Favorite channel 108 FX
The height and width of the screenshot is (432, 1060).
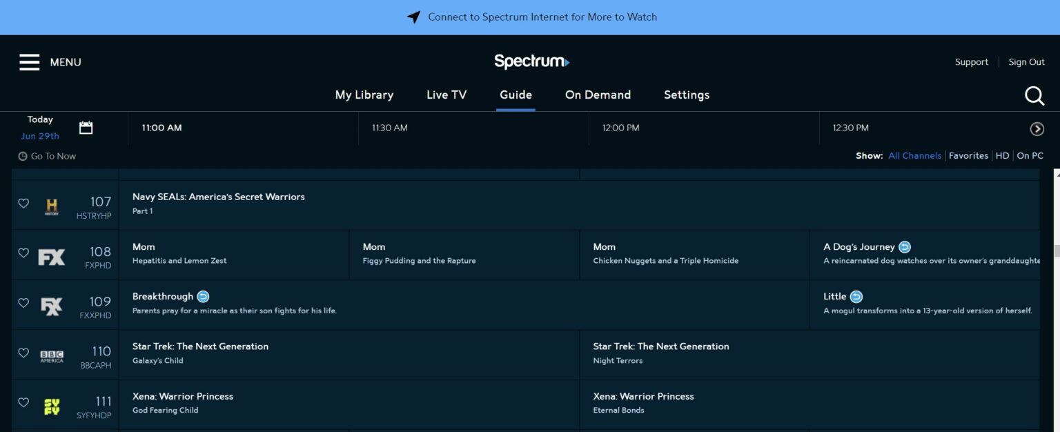click(x=23, y=253)
